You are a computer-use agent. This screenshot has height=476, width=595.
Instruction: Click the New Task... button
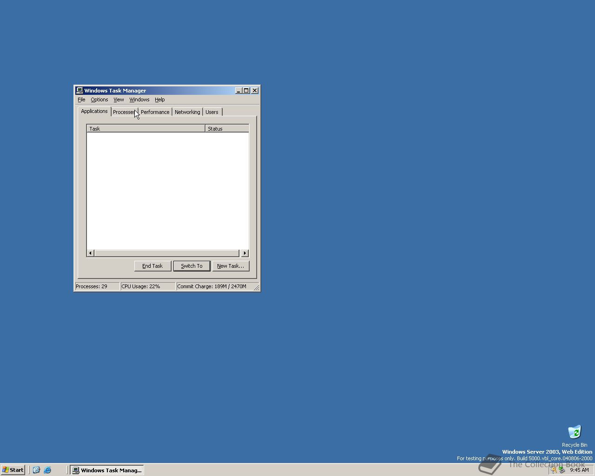tap(231, 266)
